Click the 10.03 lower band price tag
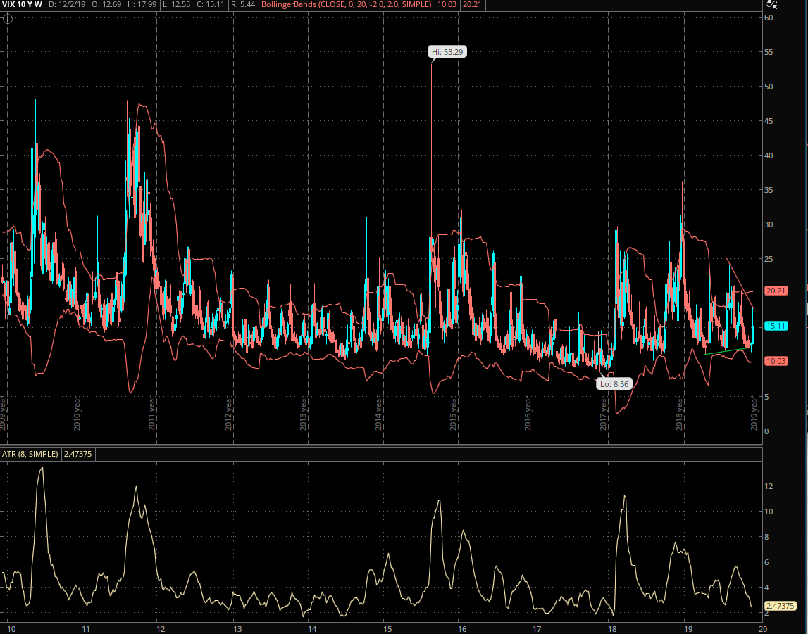Image resolution: width=808 pixels, height=634 pixels. [776, 361]
